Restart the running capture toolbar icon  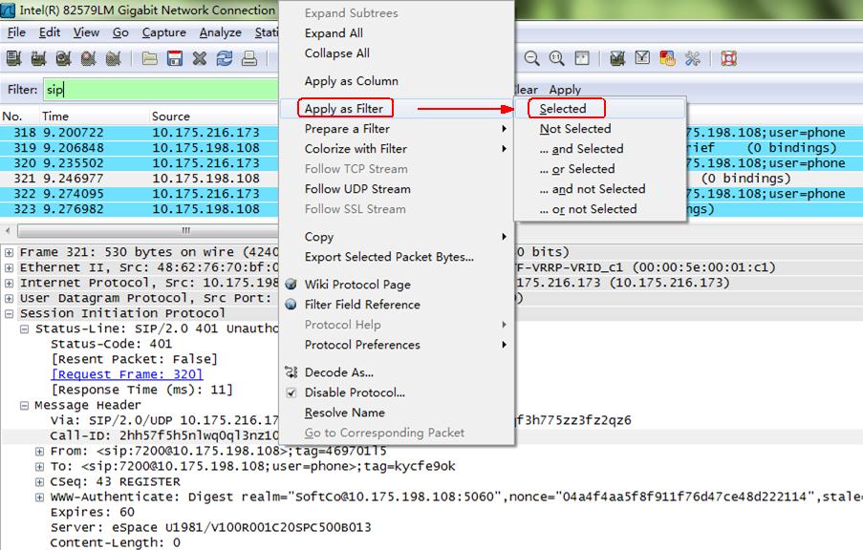point(113,58)
